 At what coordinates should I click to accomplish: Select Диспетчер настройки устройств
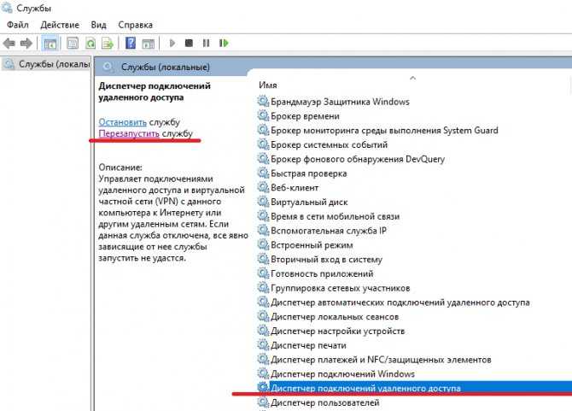click(338, 331)
